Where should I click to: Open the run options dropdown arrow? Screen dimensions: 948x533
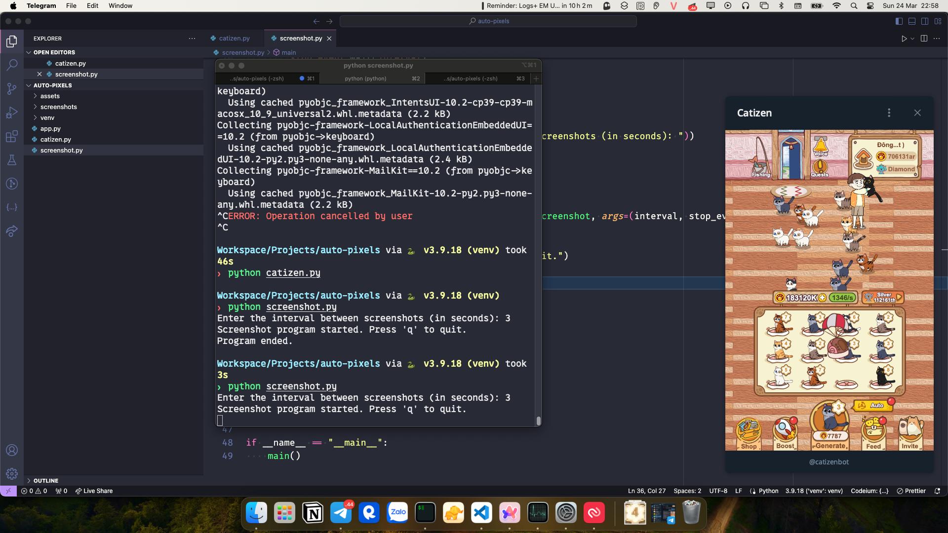(x=912, y=38)
